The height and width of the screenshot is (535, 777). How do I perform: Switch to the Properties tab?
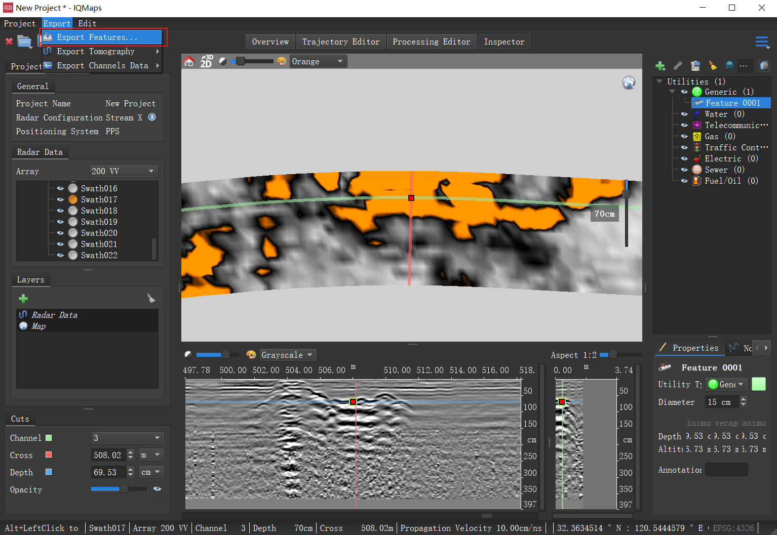point(688,348)
